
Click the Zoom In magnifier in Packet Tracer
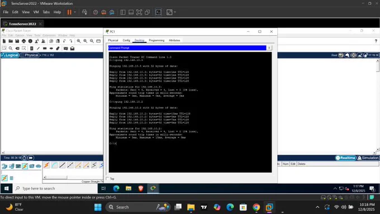pyautogui.click(x=79, y=41)
